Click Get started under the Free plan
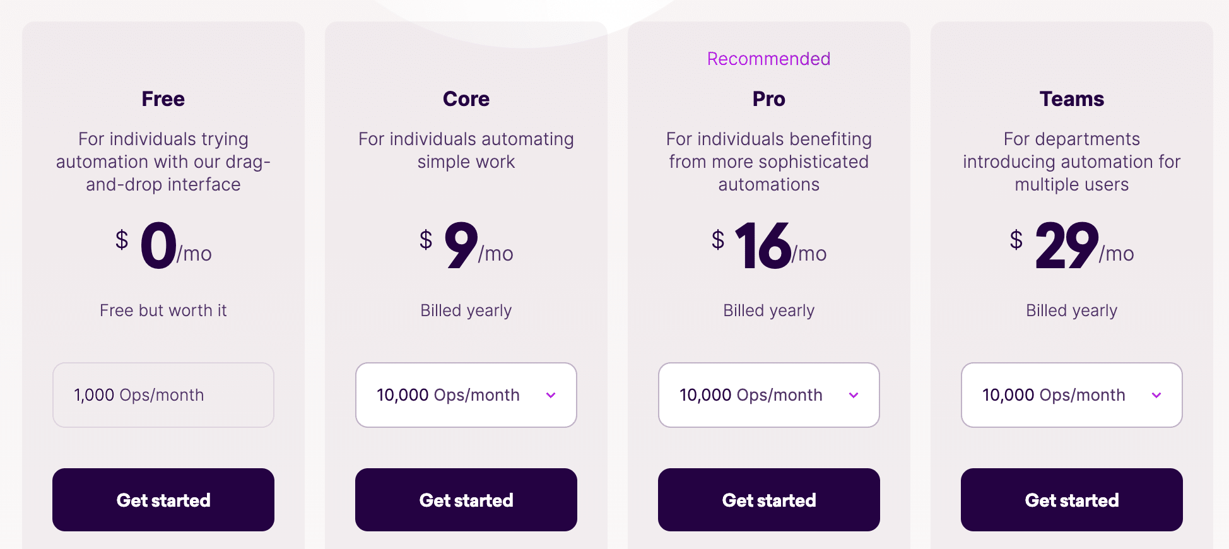The image size is (1229, 549). (163, 500)
